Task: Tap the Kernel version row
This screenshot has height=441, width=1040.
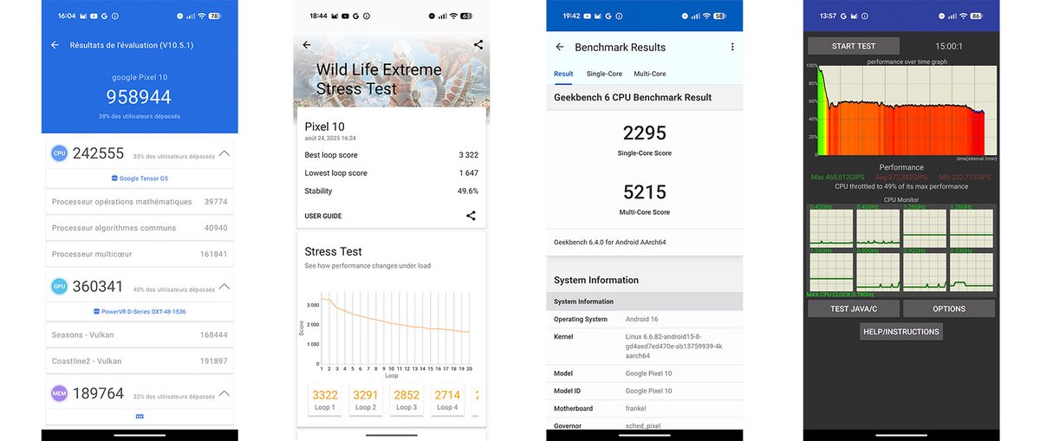Action: click(x=645, y=347)
